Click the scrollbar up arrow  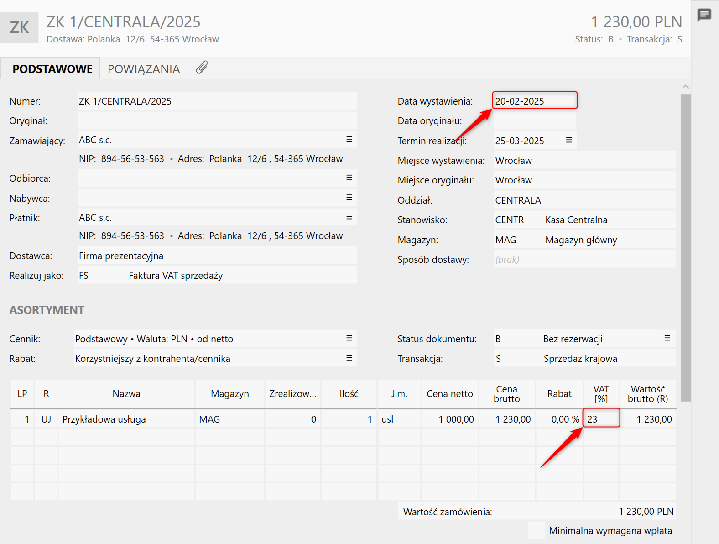[x=686, y=87]
